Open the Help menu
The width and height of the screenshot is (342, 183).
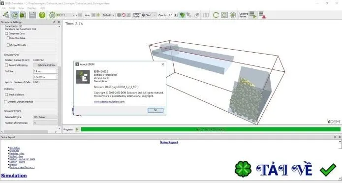click(42, 8)
